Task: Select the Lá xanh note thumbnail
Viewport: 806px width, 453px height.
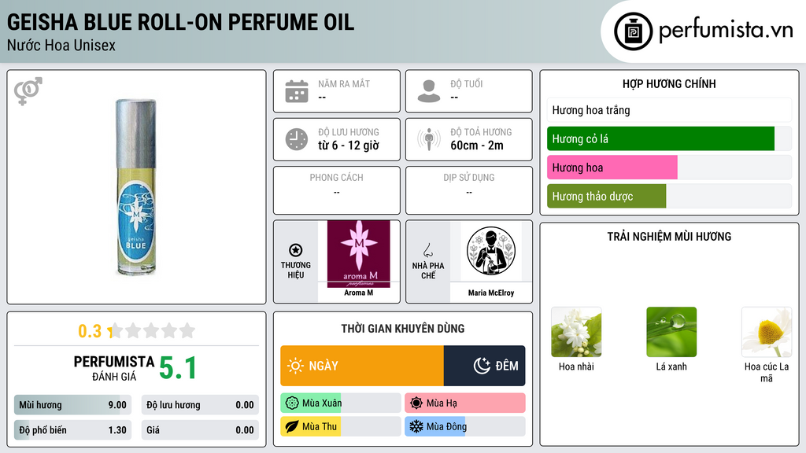Action: point(671,332)
